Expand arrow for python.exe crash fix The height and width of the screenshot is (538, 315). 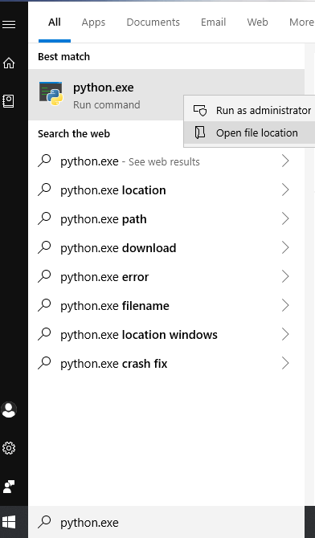(x=285, y=363)
